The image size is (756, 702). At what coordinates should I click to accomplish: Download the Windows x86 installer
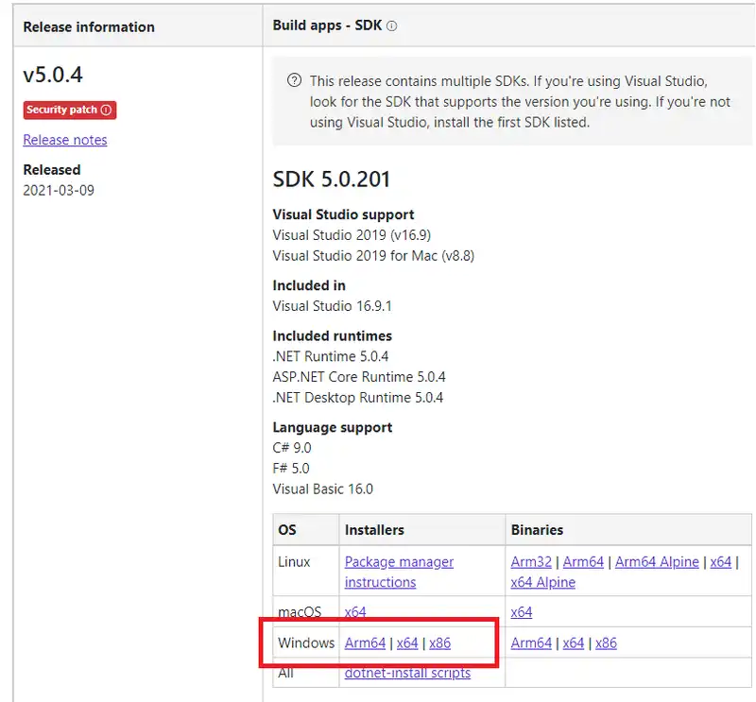coord(439,643)
